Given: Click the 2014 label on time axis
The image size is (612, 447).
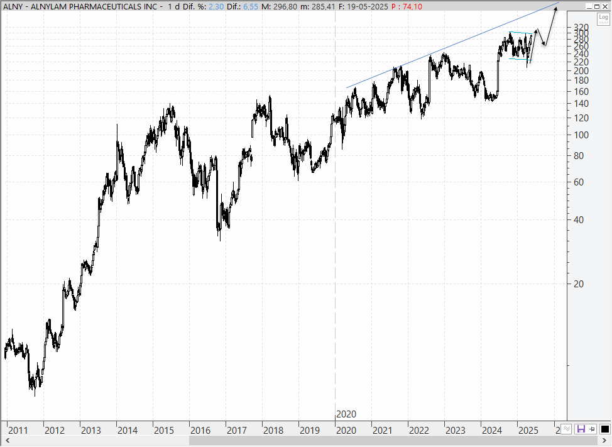Looking at the screenshot, I should click(128, 430).
